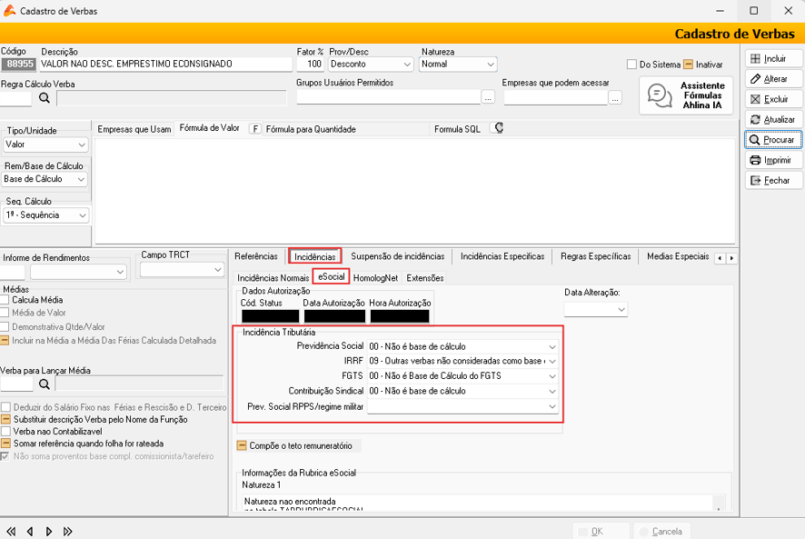Click the Imprimir button
This screenshot has height=539, width=805.
pyautogui.click(x=773, y=160)
